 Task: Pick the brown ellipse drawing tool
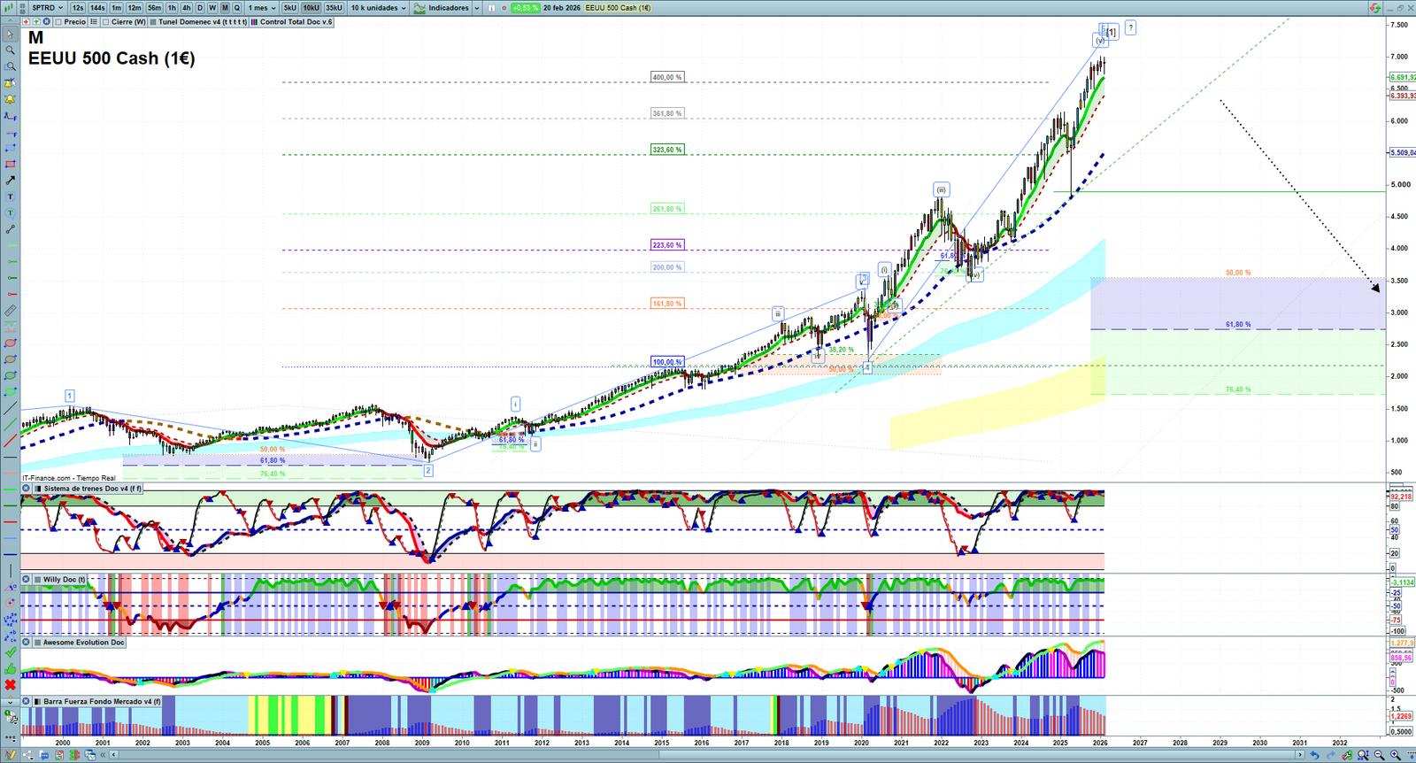pyautogui.click(x=10, y=359)
